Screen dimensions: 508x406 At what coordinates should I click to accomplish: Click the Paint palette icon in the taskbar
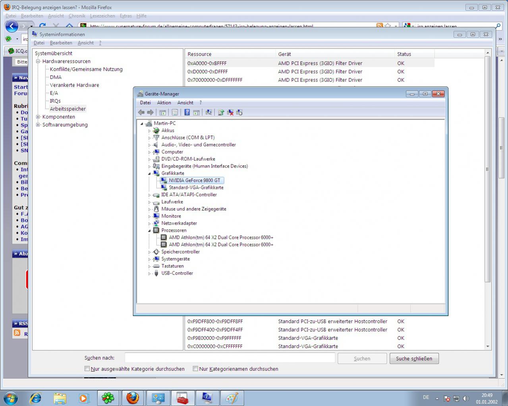(x=232, y=398)
